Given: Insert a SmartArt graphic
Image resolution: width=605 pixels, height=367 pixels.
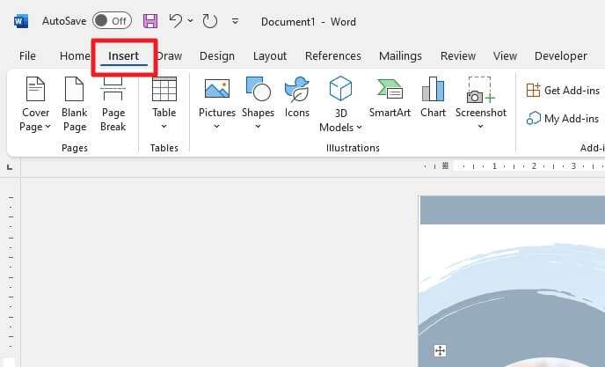Looking at the screenshot, I should click(390, 98).
